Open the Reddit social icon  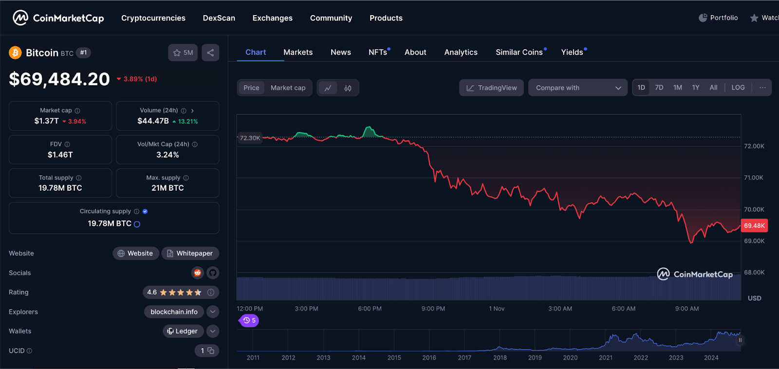197,273
